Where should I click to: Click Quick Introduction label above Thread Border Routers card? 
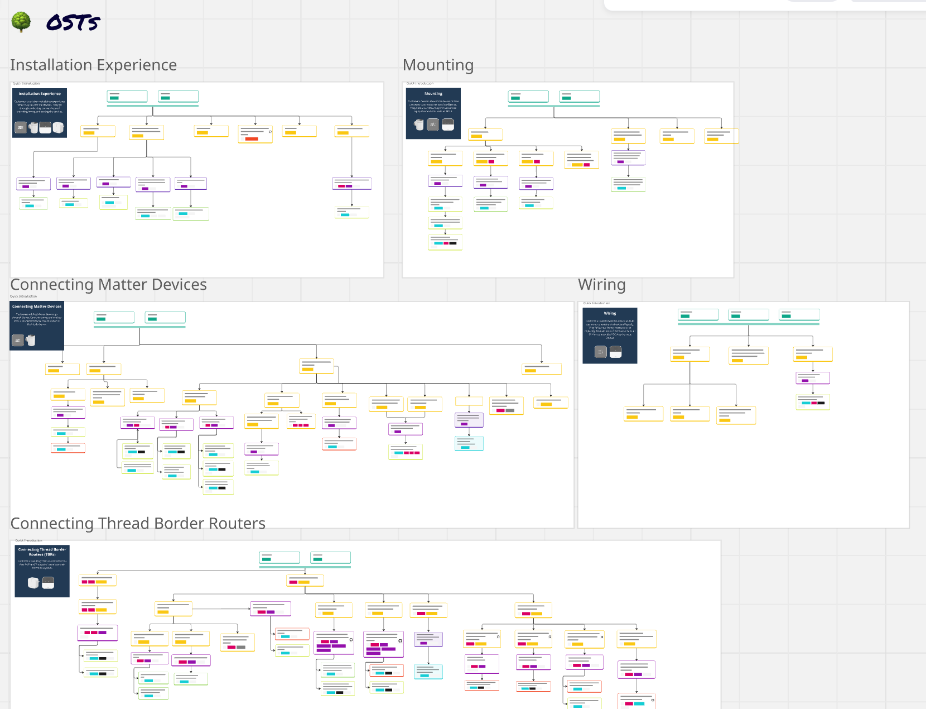point(28,540)
